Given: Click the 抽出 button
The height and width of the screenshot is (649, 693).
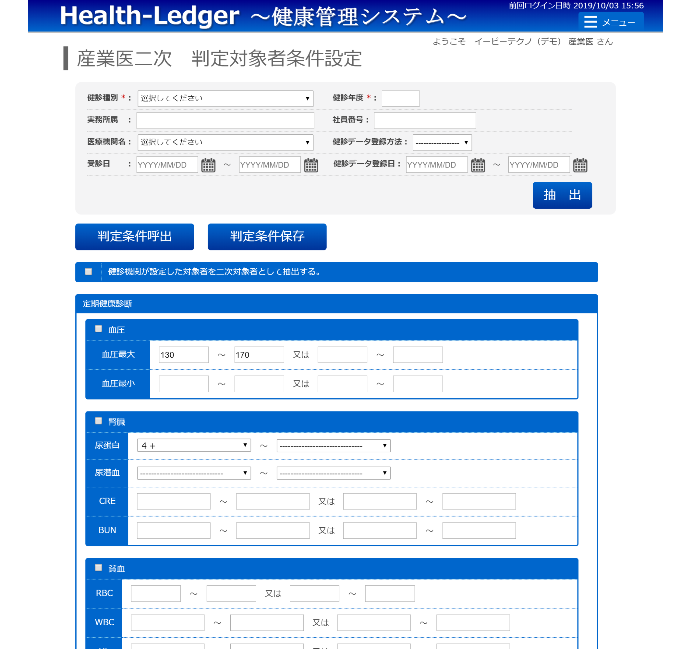Looking at the screenshot, I should tap(562, 195).
